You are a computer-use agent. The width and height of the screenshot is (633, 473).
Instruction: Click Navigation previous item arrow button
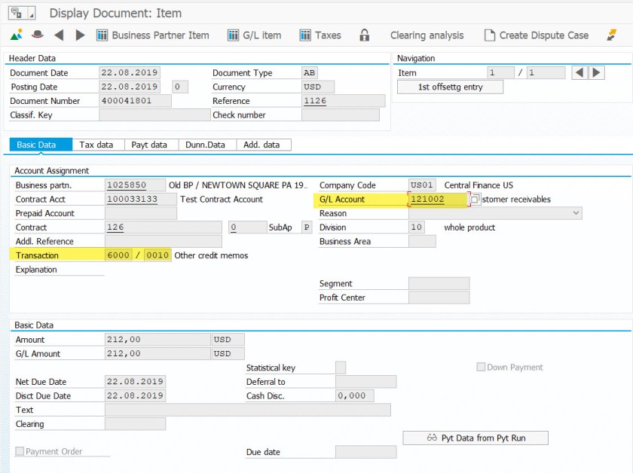tap(579, 73)
